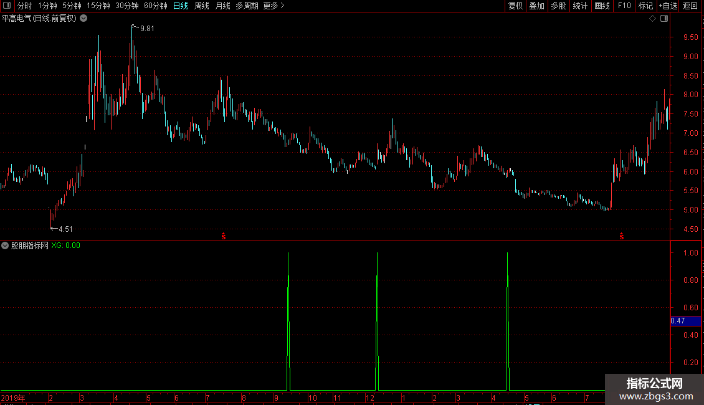Expand the 更多 periods menu
Viewport: 704px width, 405px height.
[274, 6]
